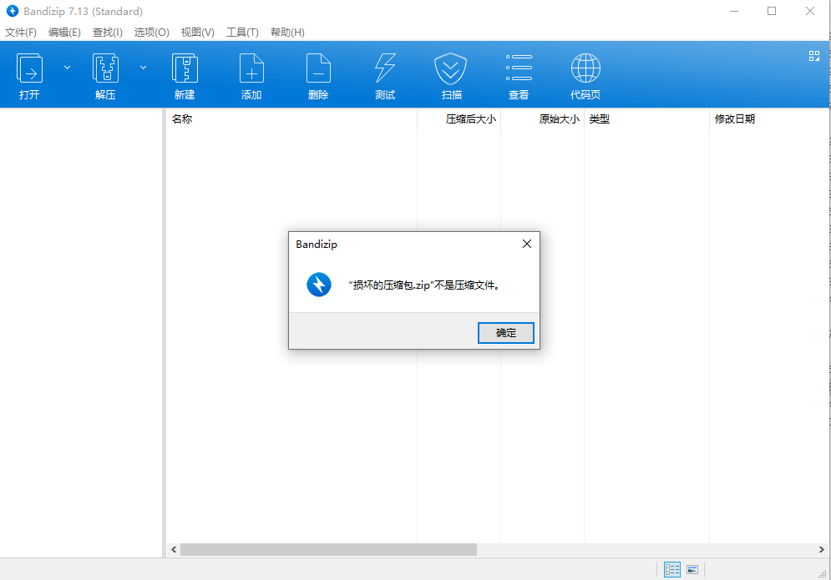The height and width of the screenshot is (580, 831).
Task: Click the 确定 button in the dialog
Action: click(505, 333)
